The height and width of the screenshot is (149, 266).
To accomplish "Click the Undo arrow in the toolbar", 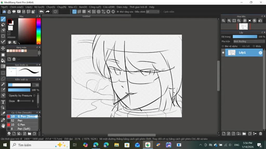I will 41,12.
